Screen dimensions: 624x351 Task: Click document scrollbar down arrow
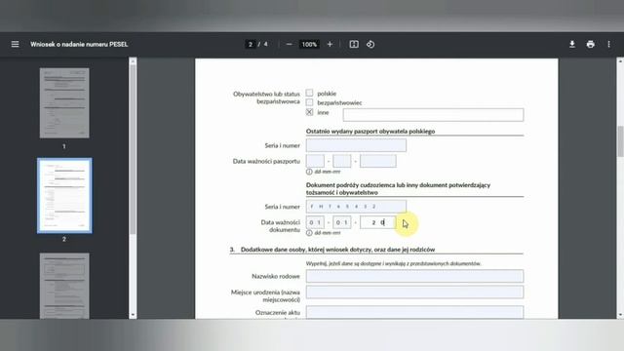coord(620,315)
